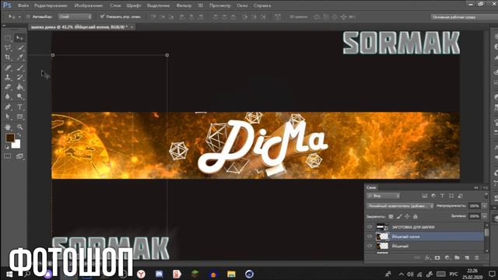The width and height of the screenshot is (498, 280).
Task: Filter layers by smart objects icon
Action: point(460,196)
